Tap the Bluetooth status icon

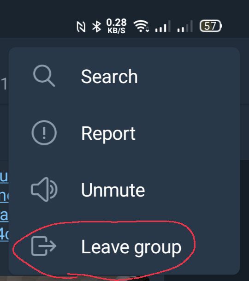coord(96,26)
